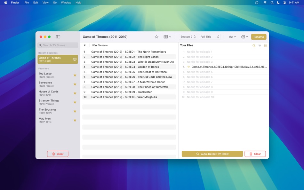Select row What is Dead May Never Die
This screenshot has width=304, height=190.
[x=129, y=62]
